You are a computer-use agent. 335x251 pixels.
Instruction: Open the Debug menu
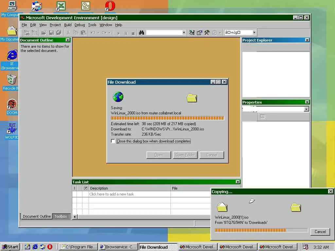pos(80,25)
